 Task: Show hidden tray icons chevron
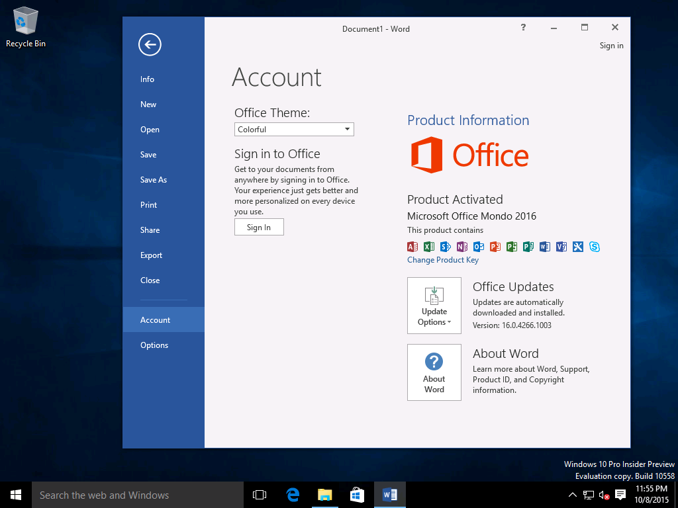click(572, 495)
